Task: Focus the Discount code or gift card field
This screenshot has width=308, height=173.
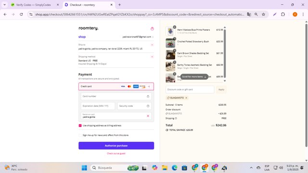Action: pyautogui.click(x=190, y=89)
